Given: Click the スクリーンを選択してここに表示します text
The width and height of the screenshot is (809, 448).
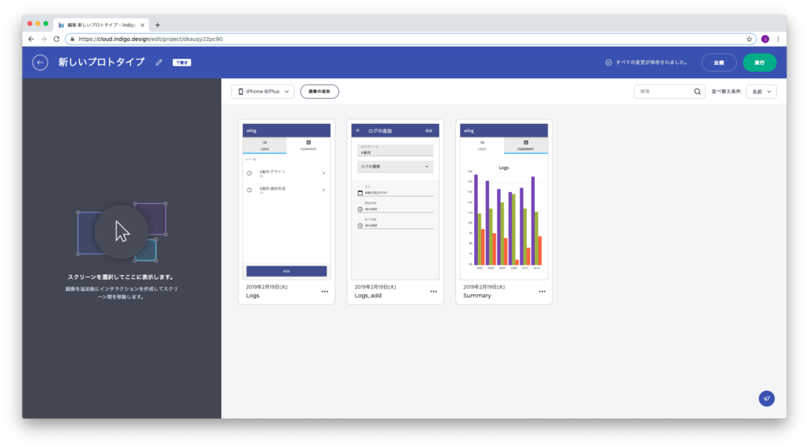Looking at the screenshot, I should coord(122,277).
